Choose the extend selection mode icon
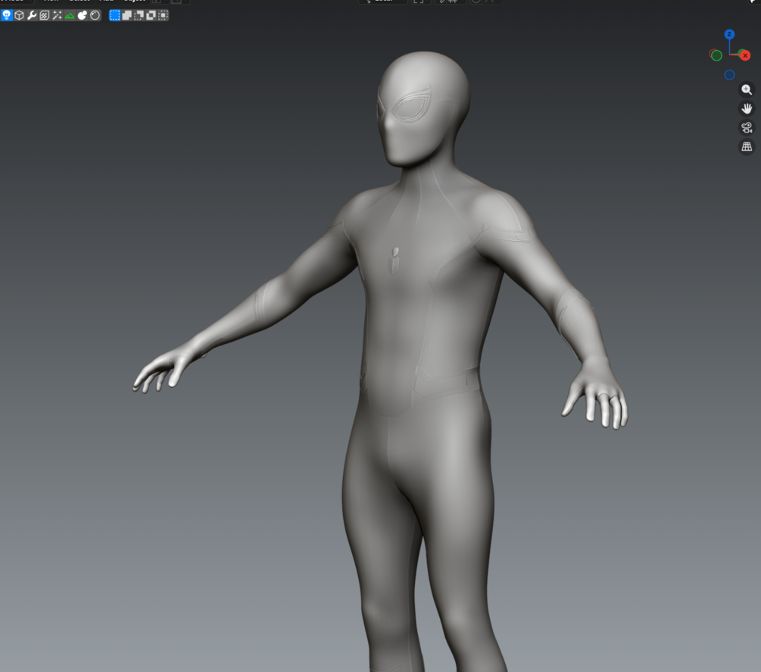 [126, 16]
